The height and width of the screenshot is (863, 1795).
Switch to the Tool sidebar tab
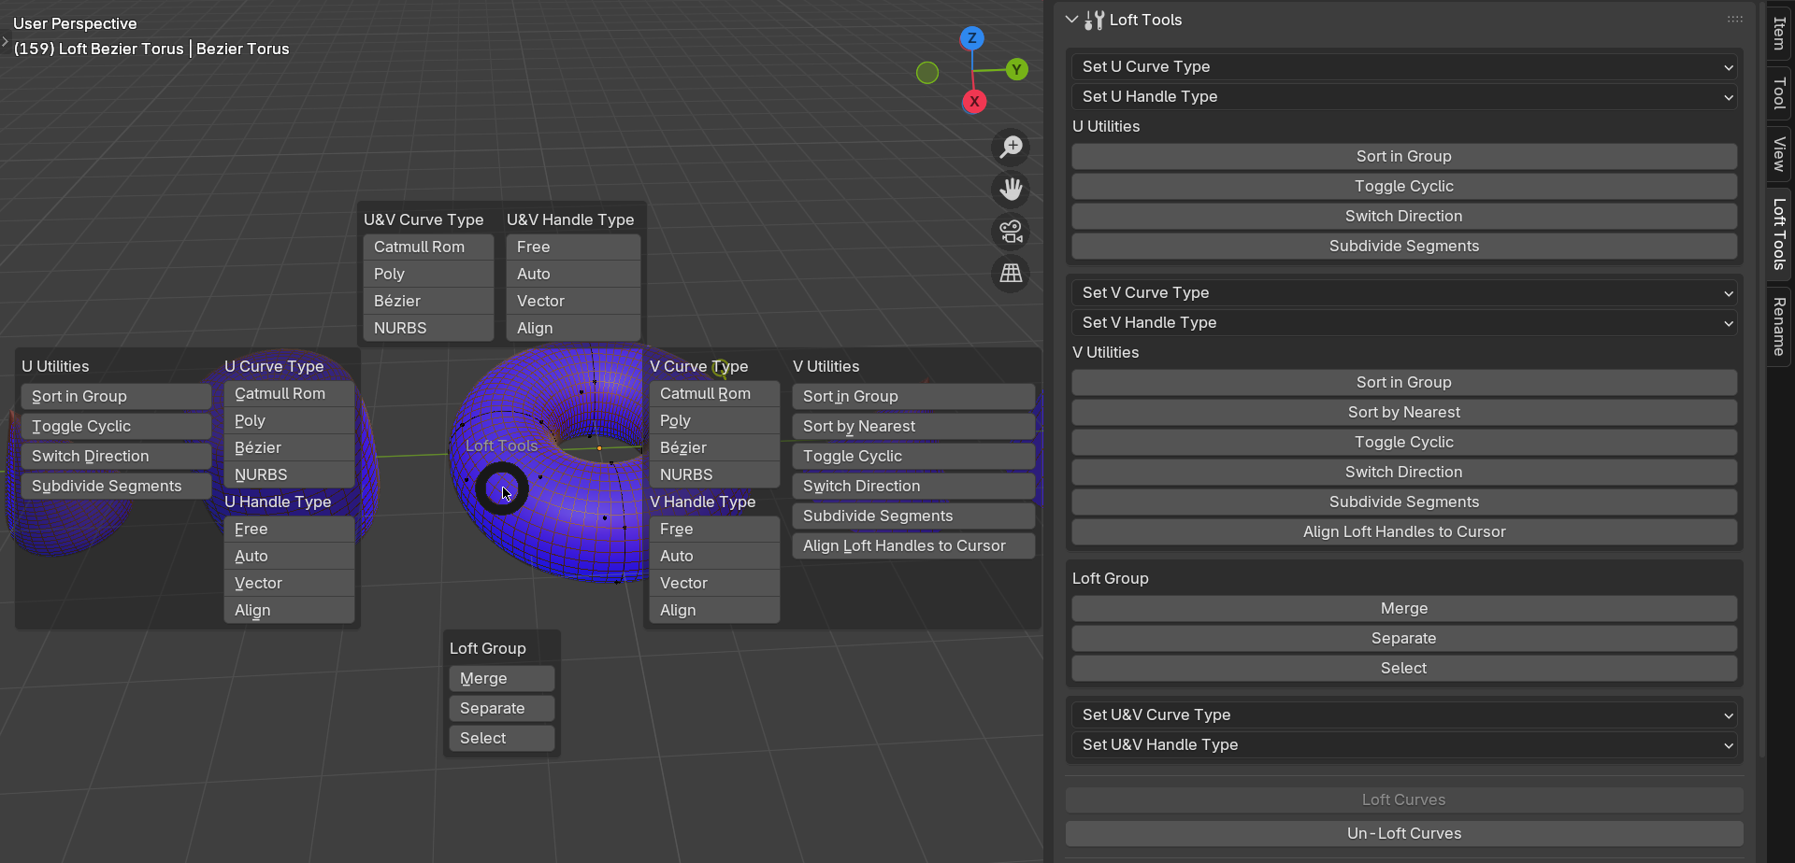click(x=1779, y=94)
